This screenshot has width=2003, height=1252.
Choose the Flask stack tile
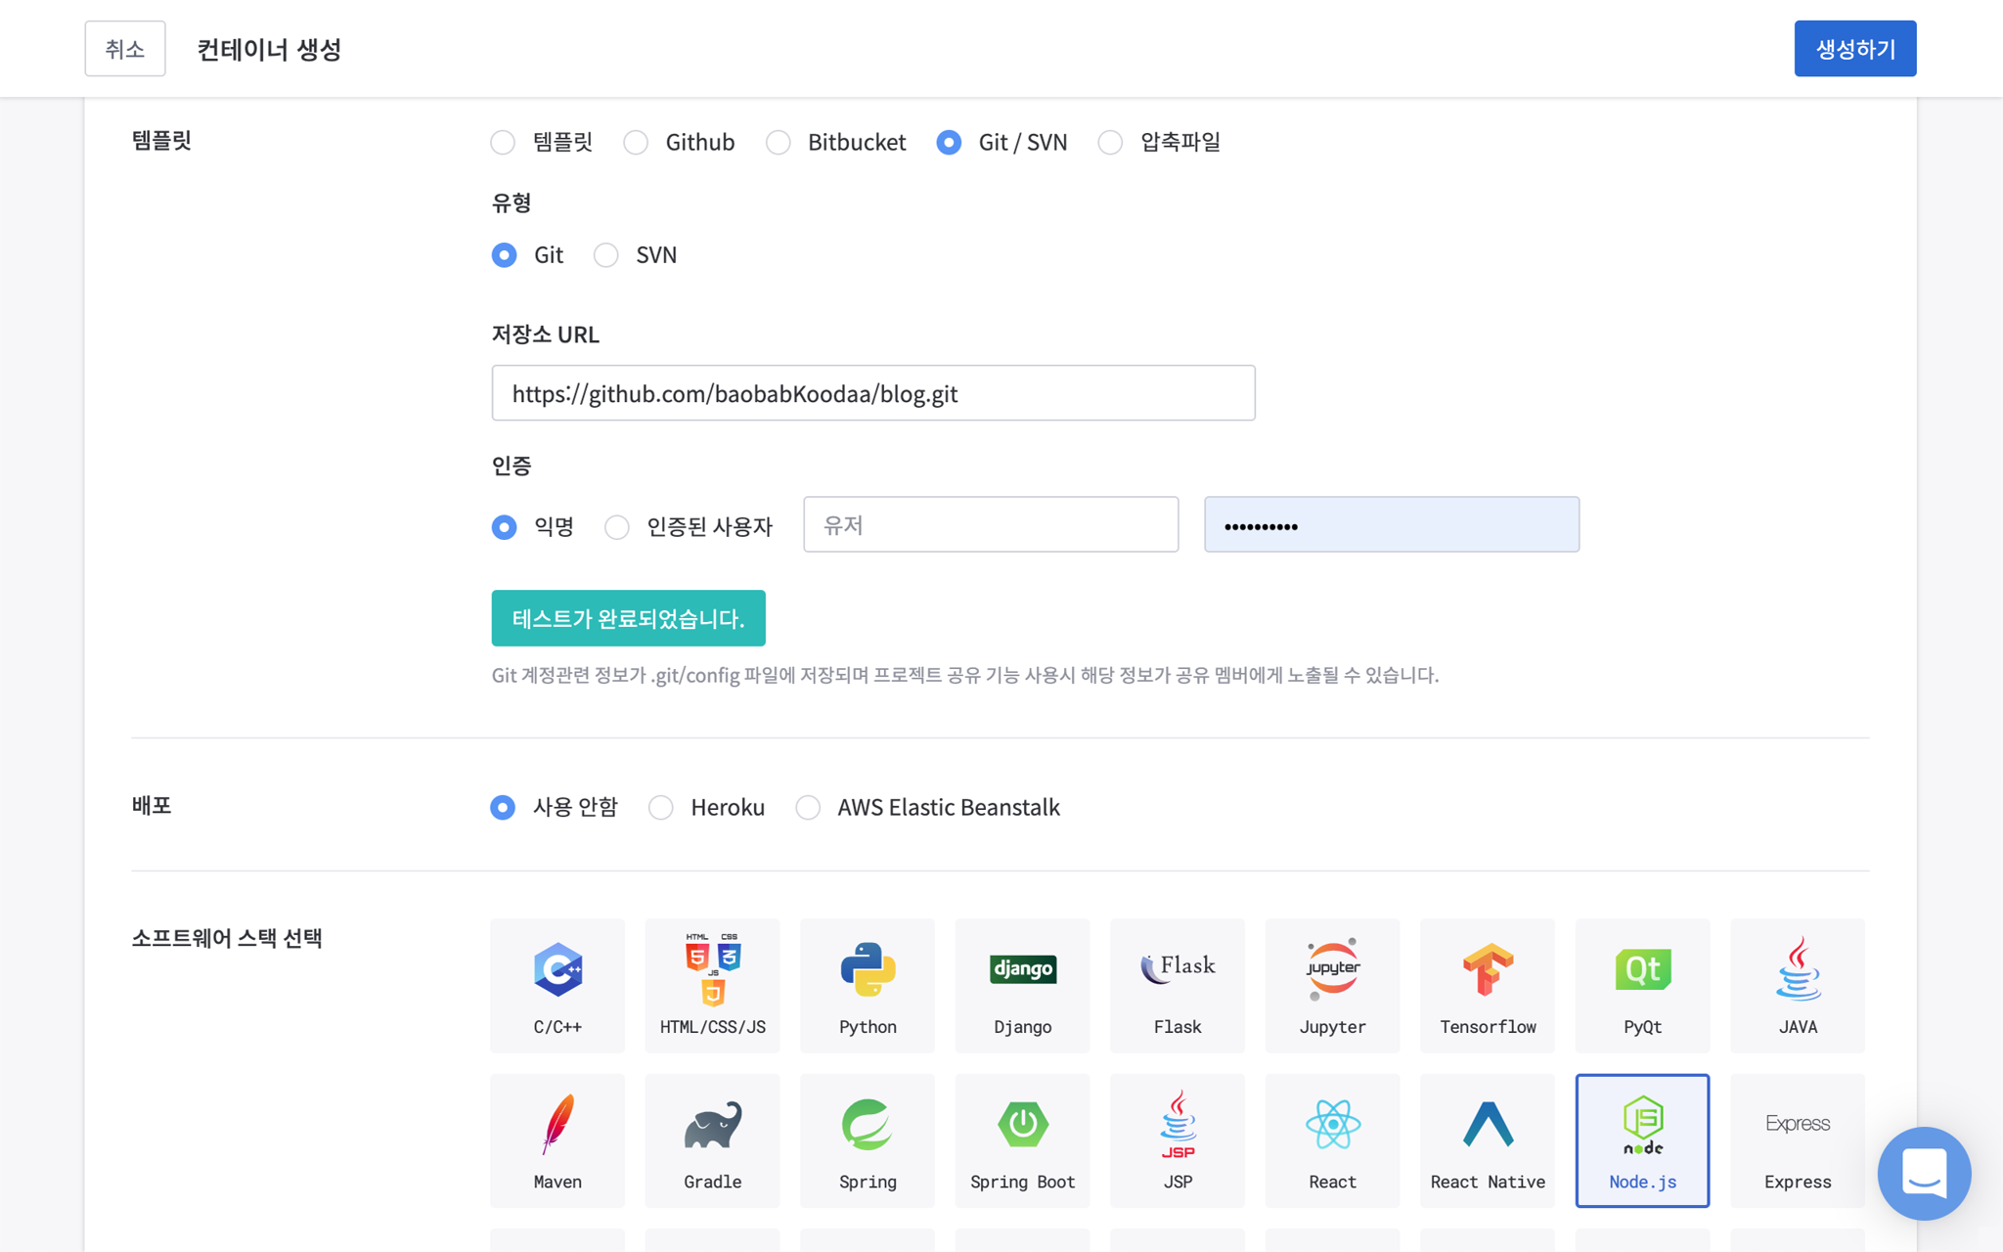tap(1178, 985)
